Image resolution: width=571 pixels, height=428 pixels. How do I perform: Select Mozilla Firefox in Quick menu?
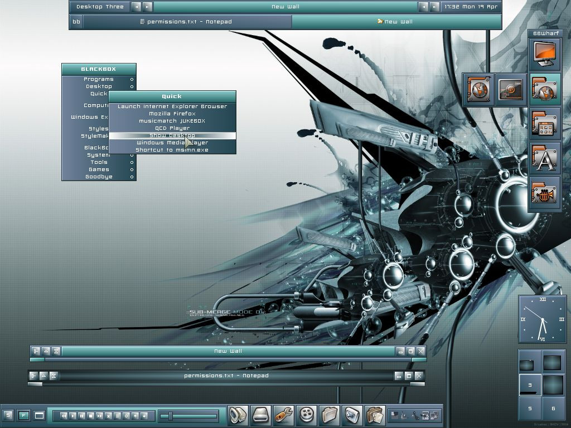[172, 114]
